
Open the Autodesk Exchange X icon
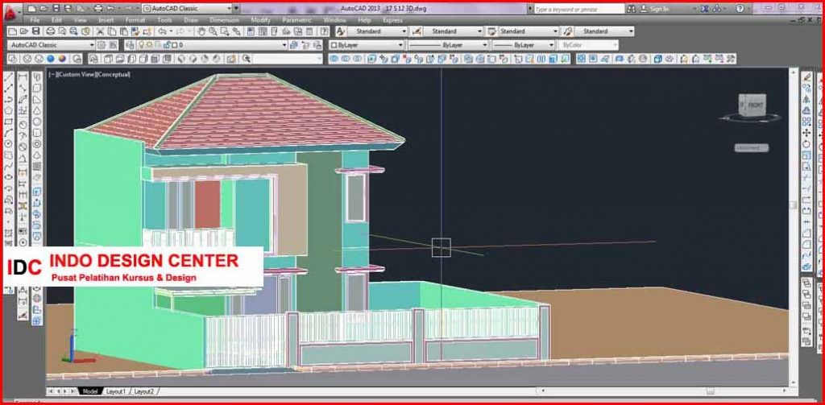point(704,8)
